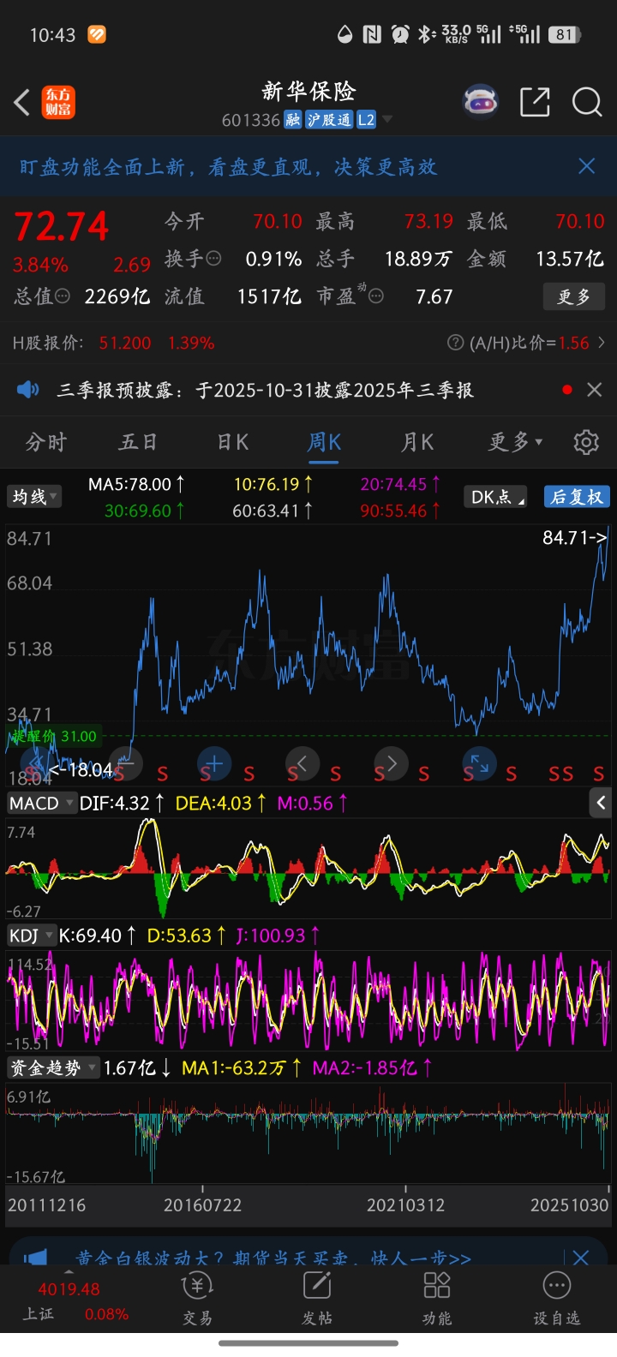
Task: Open the 总值 info circle icon
Action: click(x=63, y=296)
